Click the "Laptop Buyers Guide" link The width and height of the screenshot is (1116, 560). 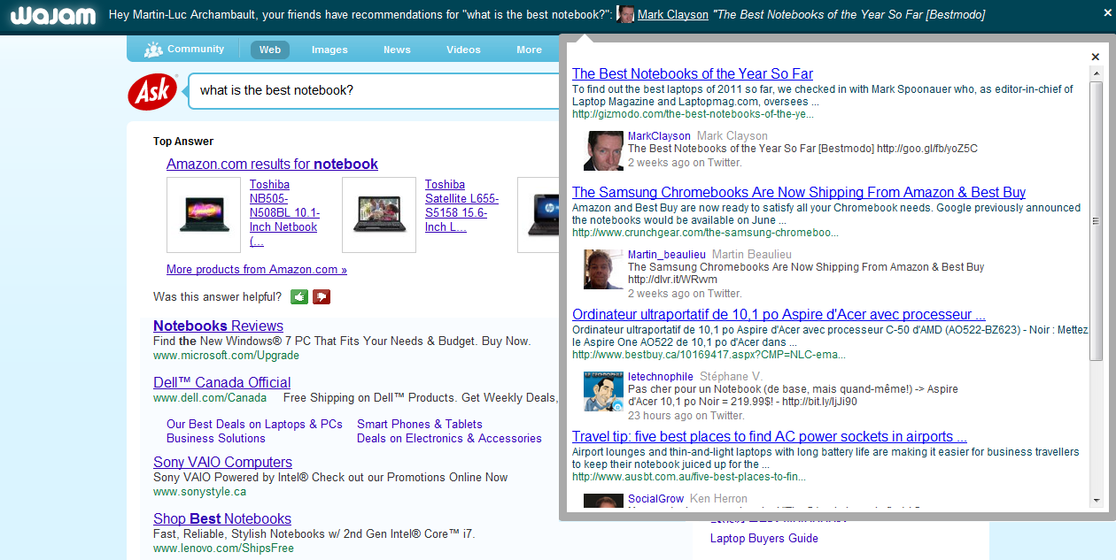pos(764,539)
